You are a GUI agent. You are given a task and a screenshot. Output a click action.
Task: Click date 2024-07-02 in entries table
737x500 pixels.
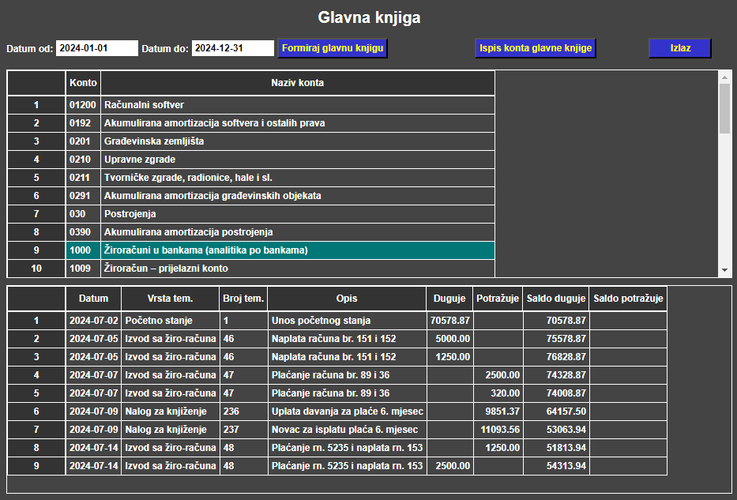tap(93, 321)
